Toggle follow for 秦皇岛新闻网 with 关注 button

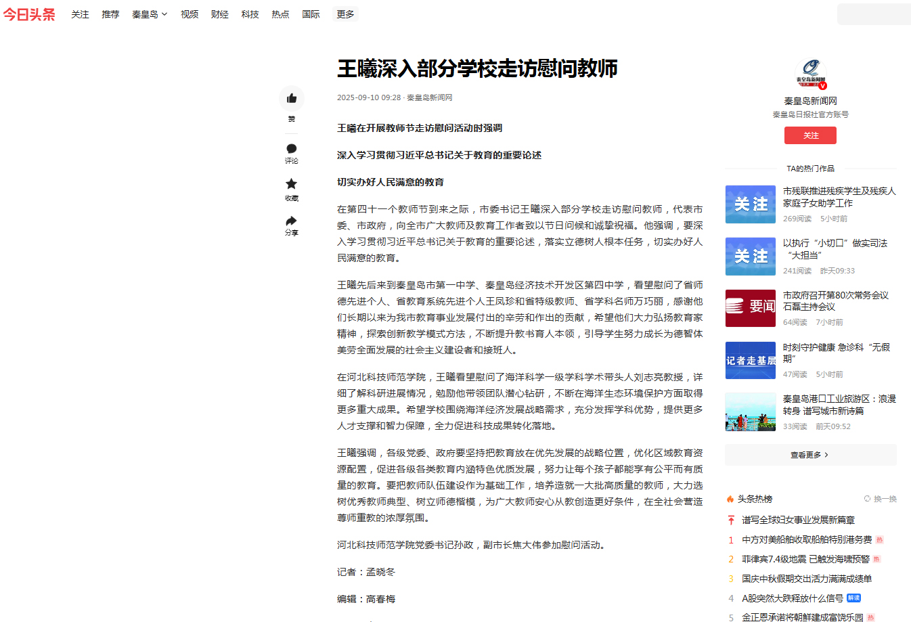point(810,135)
